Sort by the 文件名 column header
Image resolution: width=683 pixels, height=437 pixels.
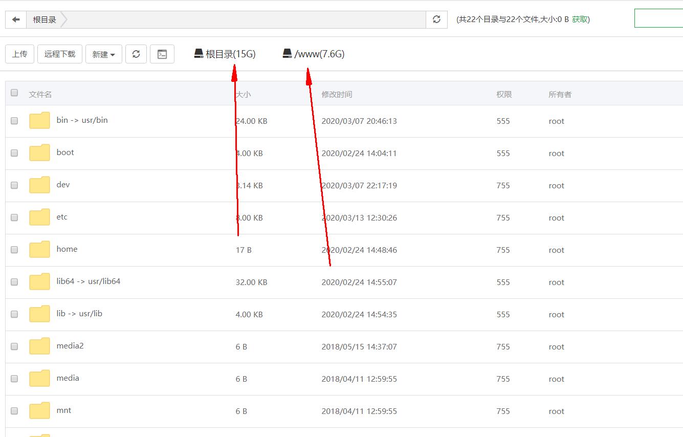pos(40,95)
